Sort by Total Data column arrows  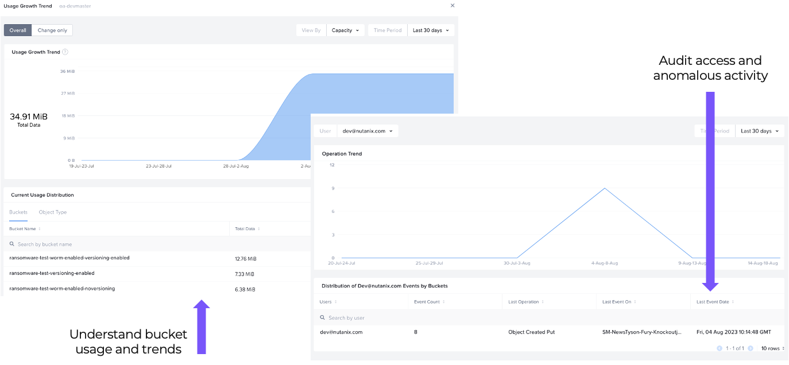point(258,229)
